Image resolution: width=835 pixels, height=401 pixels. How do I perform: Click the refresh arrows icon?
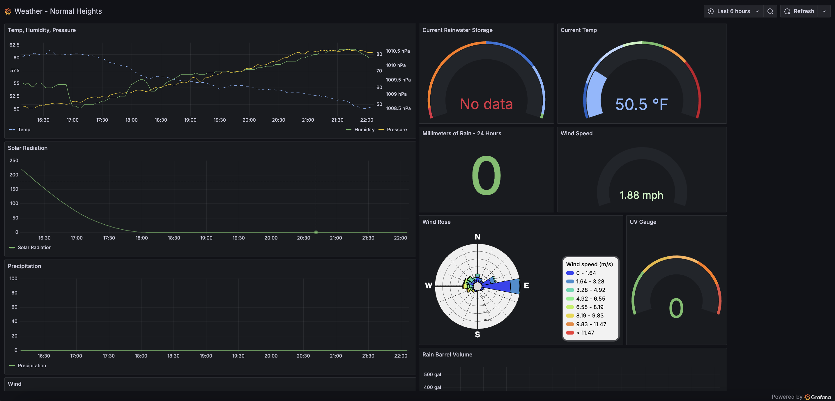(x=787, y=11)
